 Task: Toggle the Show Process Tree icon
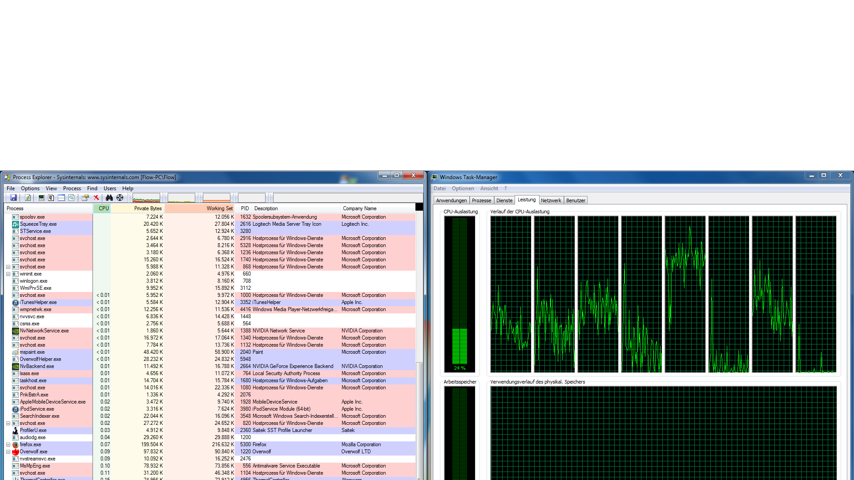click(51, 198)
